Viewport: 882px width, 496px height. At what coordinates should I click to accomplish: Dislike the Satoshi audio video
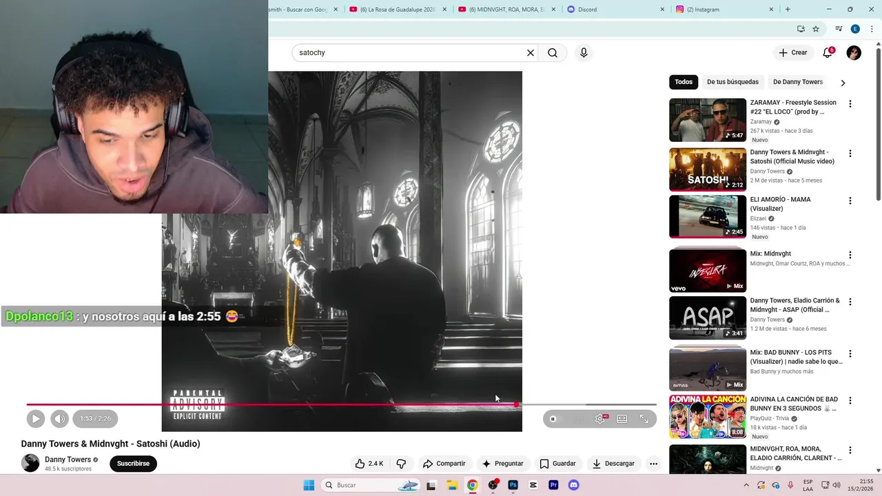tap(401, 464)
